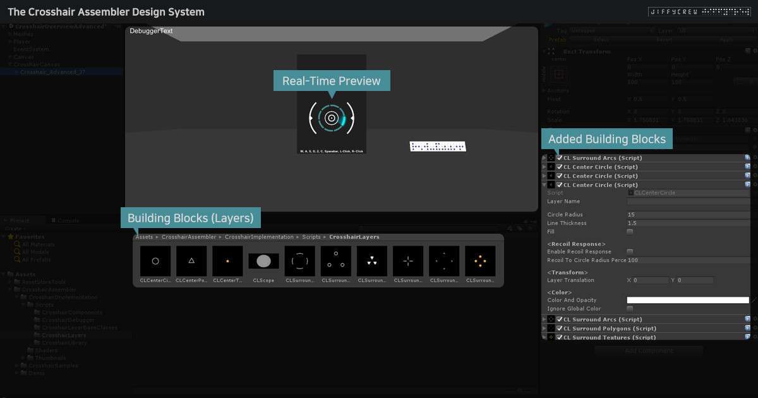This screenshot has width=758, height=398.
Task: Toggle Ignore Global Color checkbox
Action: pyautogui.click(x=630, y=308)
